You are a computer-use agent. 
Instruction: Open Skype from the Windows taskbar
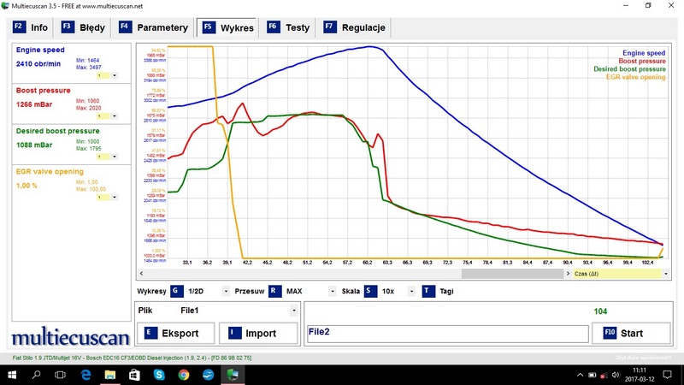coord(159,375)
